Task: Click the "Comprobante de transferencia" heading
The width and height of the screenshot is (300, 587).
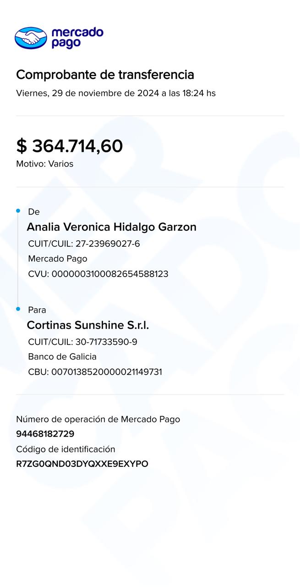Action: coord(105,74)
